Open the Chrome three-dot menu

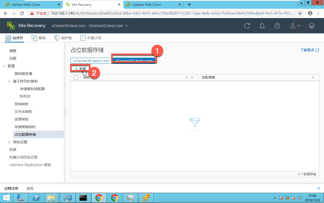click(318, 13)
